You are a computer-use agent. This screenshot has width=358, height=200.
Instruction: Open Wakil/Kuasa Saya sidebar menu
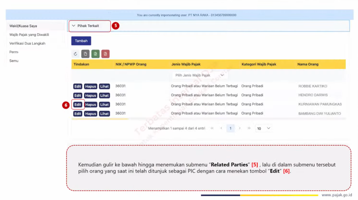point(23,26)
